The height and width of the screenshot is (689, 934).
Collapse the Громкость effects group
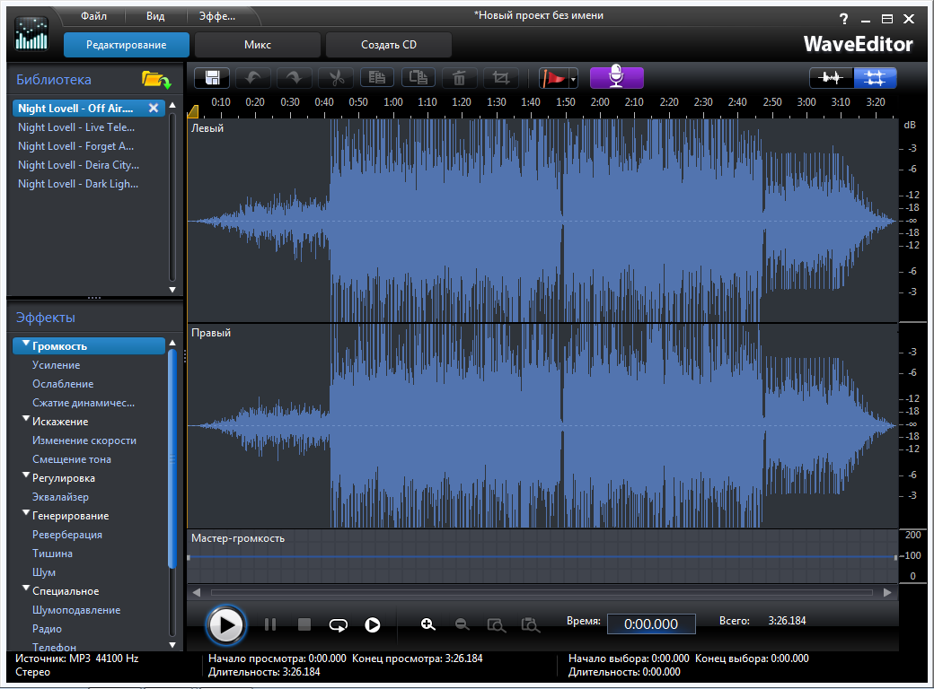tap(26, 345)
